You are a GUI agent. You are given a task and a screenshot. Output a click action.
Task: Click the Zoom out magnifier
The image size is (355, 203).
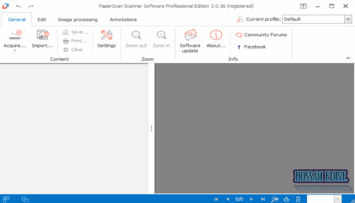pyautogui.click(x=136, y=35)
